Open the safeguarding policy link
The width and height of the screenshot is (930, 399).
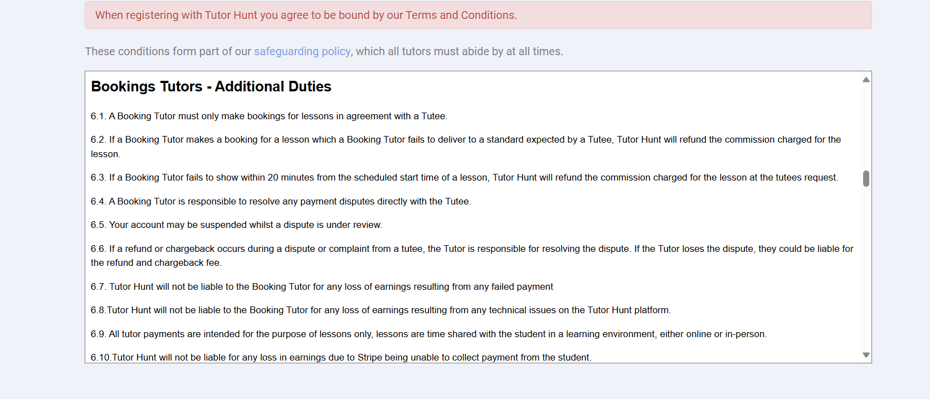click(x=302, y=51)
